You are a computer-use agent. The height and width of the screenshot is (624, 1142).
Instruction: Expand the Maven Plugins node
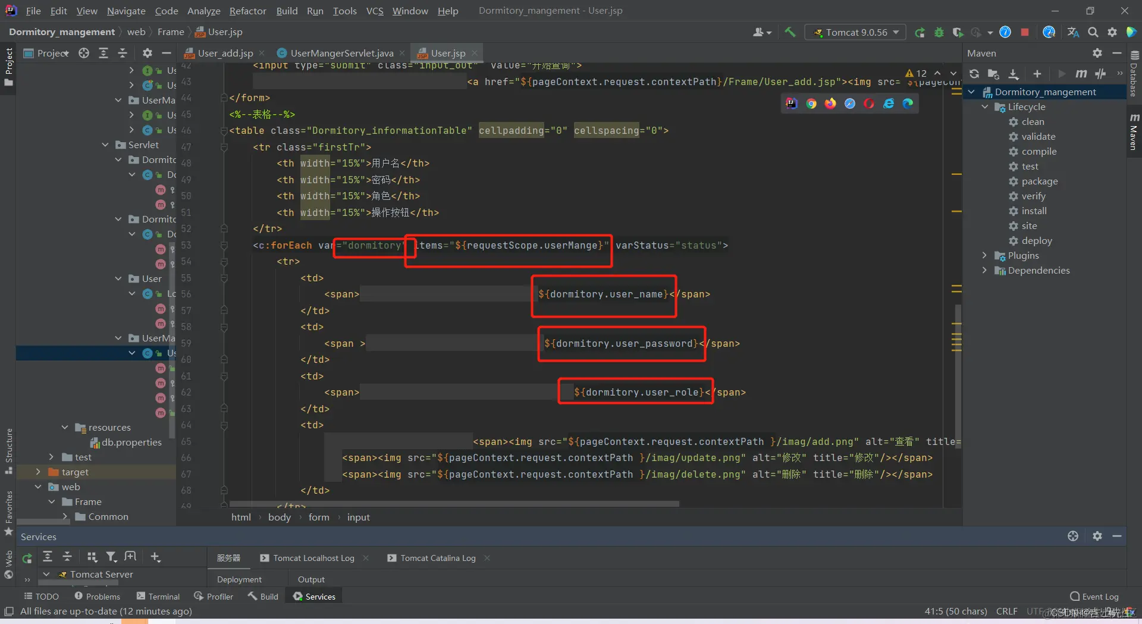[985, 255]
